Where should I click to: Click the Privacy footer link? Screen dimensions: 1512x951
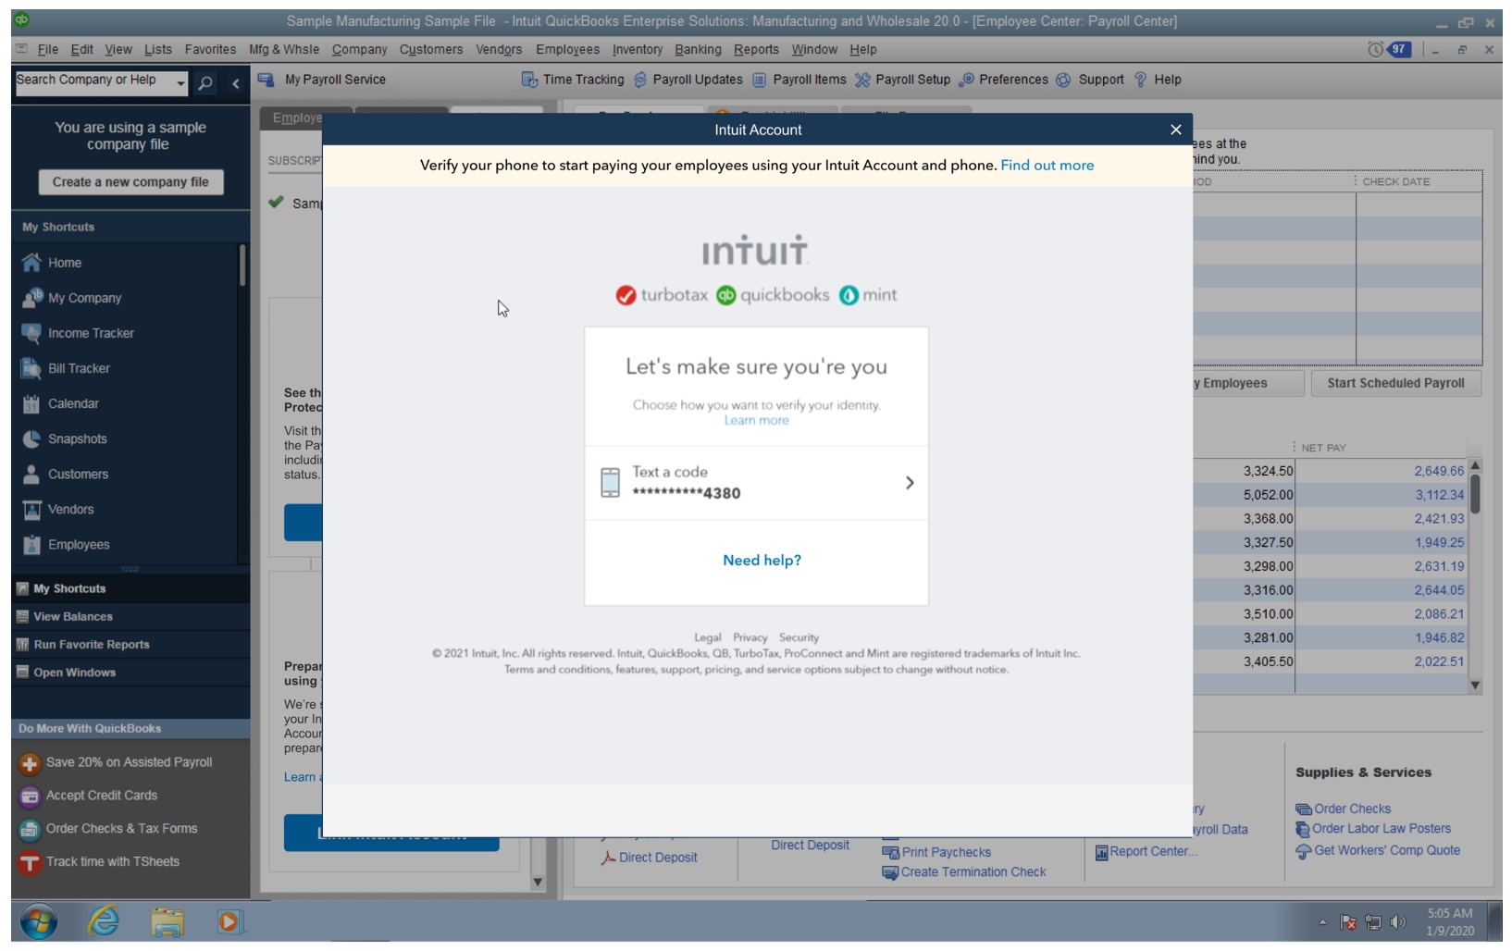tap(750, 637)
